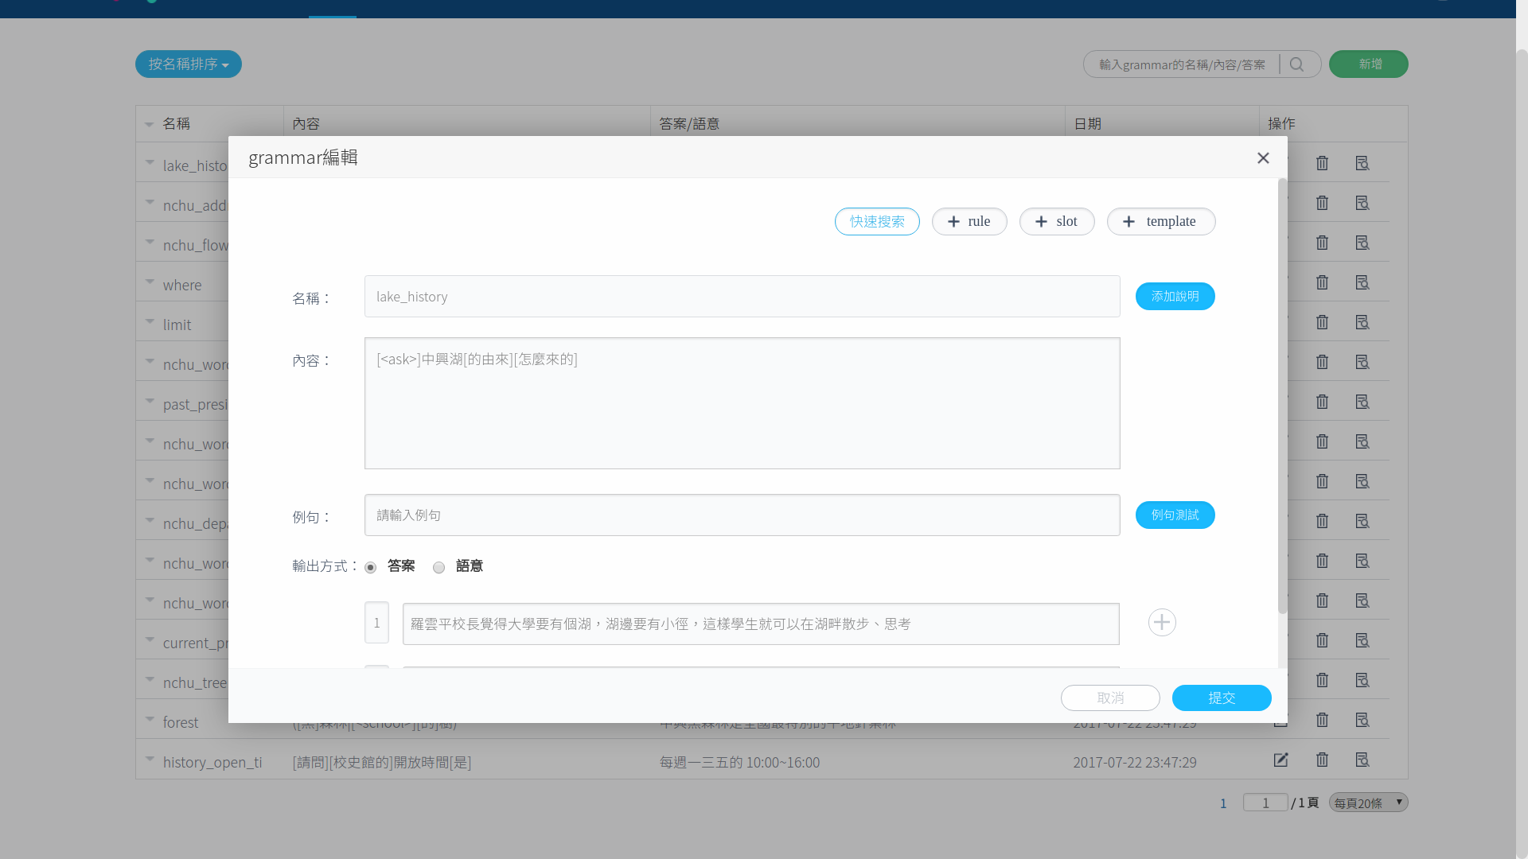Click circular plus icon to add answer

(x=1162, y=622)
